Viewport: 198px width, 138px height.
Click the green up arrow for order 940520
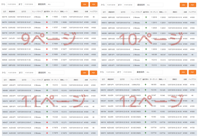click(146, 65)
